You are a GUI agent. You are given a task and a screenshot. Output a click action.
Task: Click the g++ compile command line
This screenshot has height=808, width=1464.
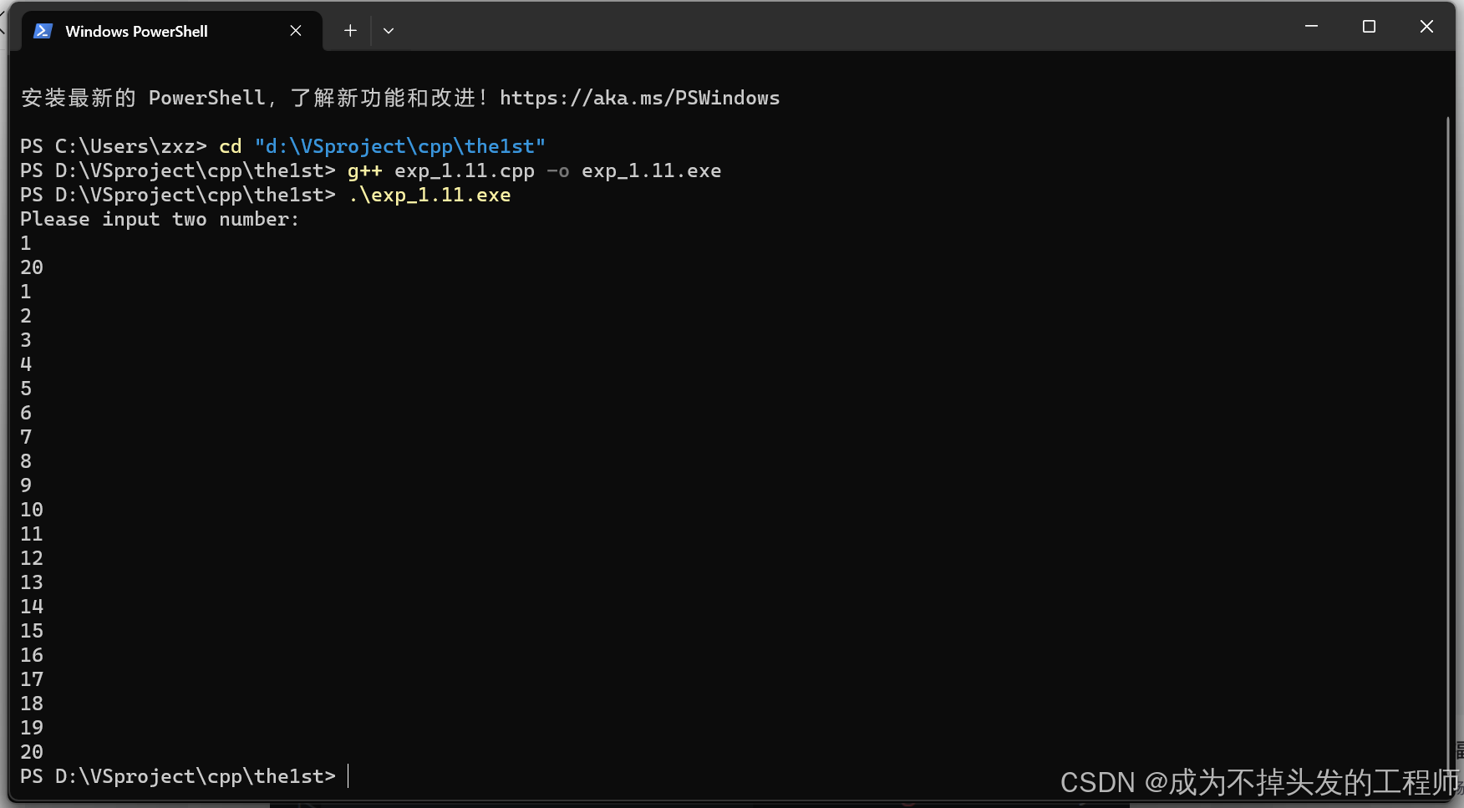[535, 170]
